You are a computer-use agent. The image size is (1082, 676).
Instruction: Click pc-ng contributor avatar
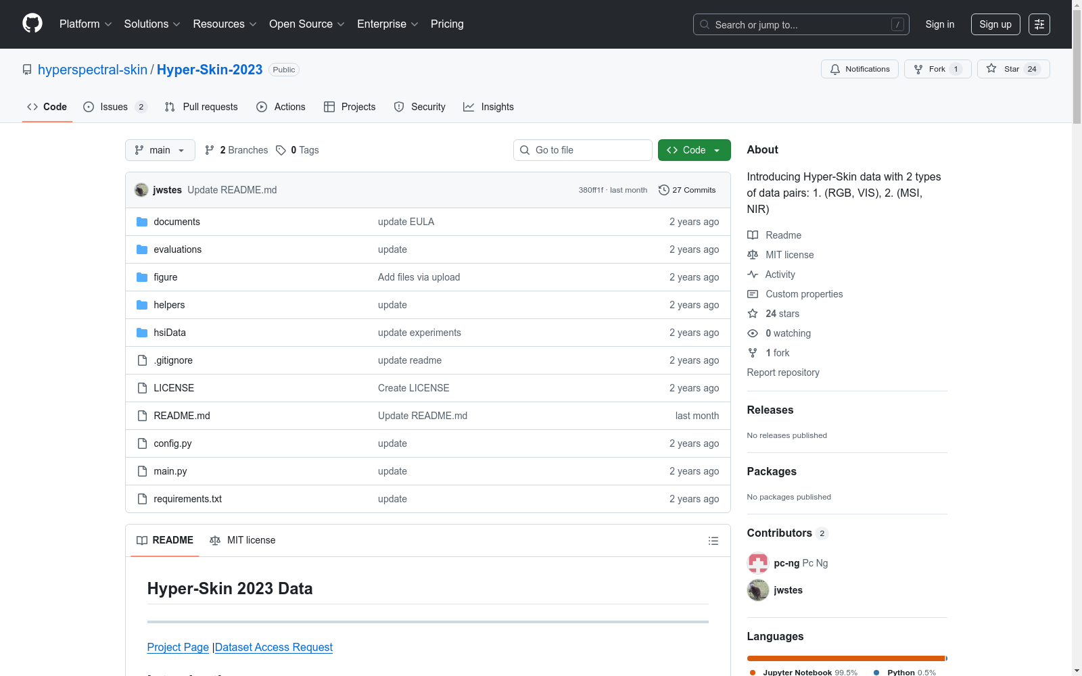click(758, 563)
